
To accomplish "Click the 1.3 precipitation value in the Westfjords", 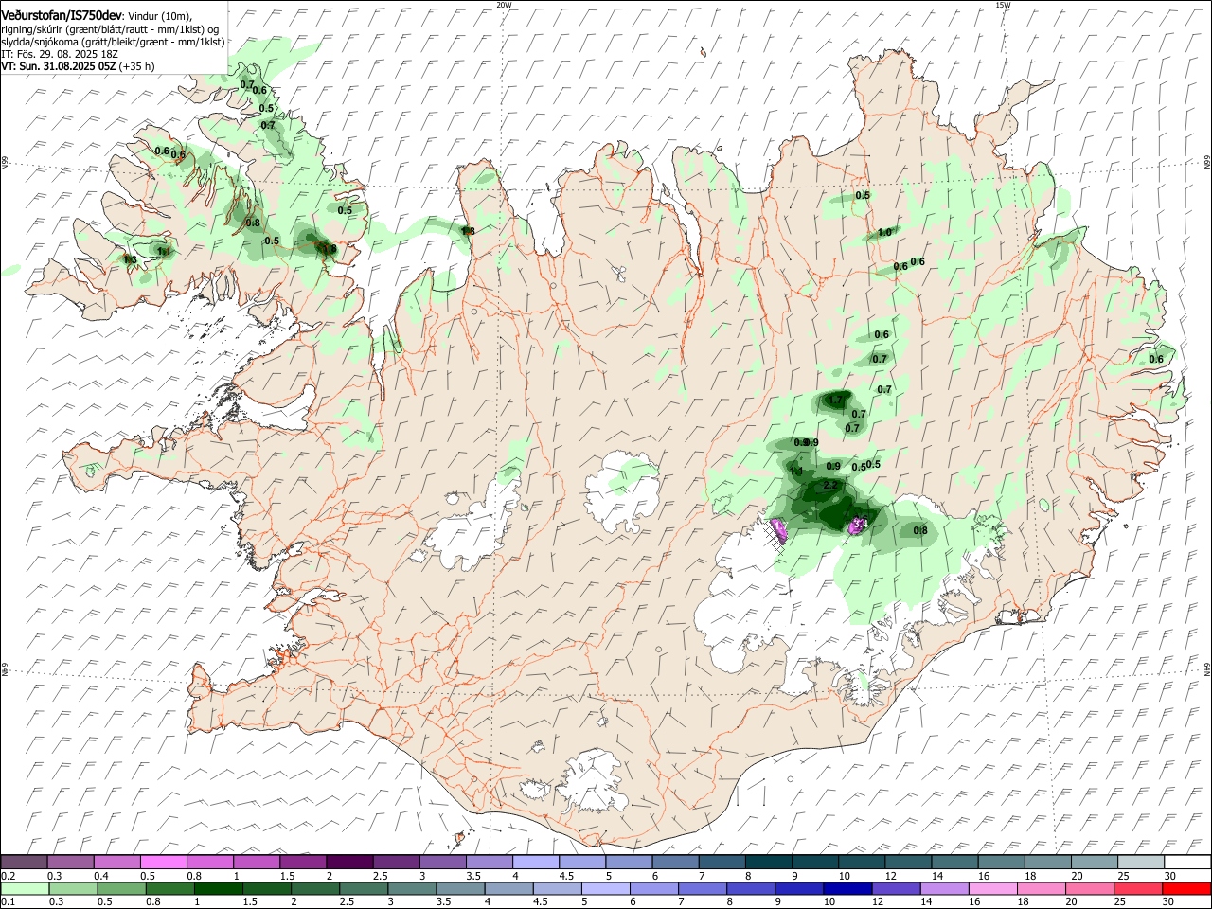I will pyautogui.click(x=130, y=259).
